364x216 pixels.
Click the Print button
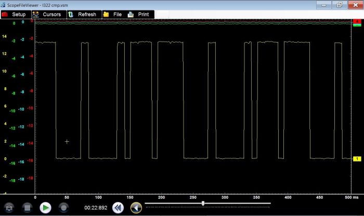(x=140, y=15)
